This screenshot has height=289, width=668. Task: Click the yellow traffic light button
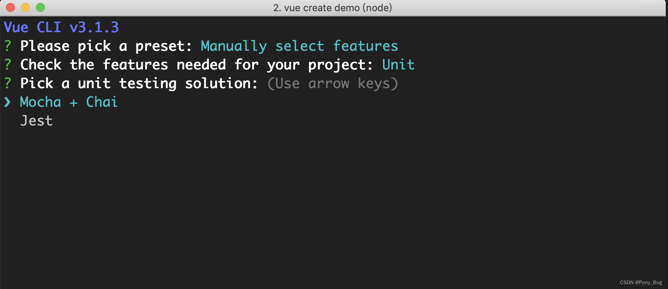point(25,7)
